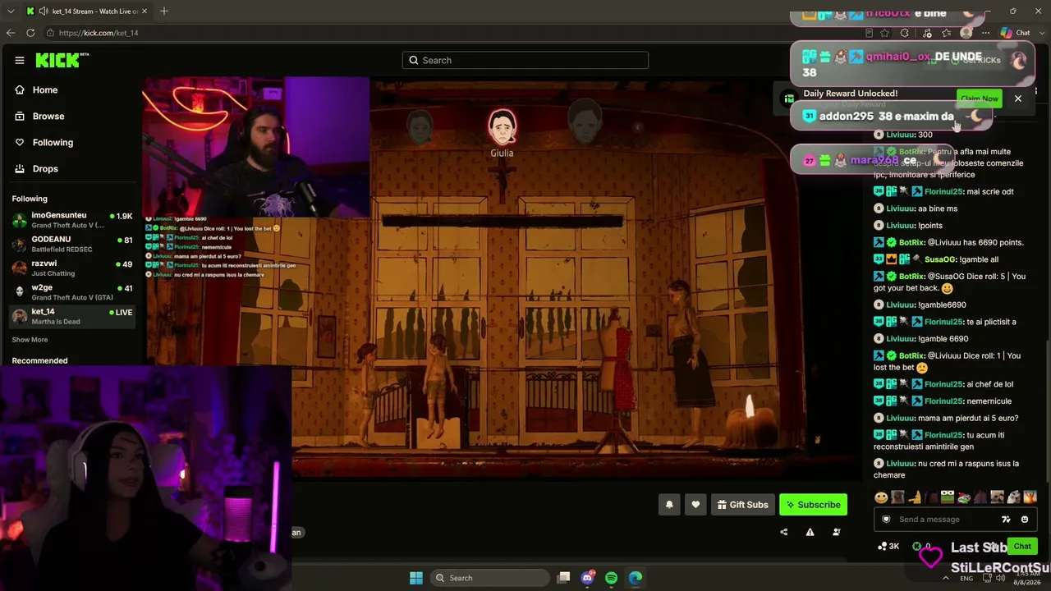This screenshot has height=591, width=1051.
Task: Click the Windows taskbar Search box
Action: point(489,578)
